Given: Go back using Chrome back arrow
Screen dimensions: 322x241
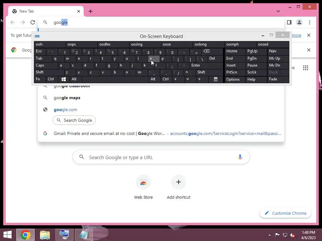Looking at the screenshot, I should [x=13, y=22].
